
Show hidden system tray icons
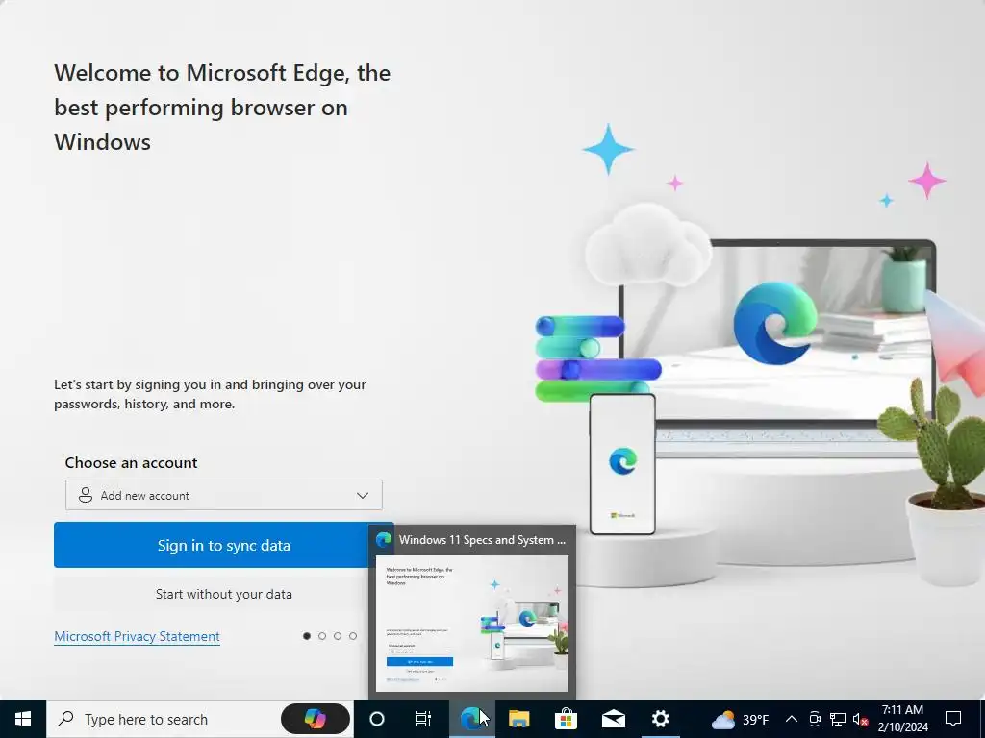[792, 719]
